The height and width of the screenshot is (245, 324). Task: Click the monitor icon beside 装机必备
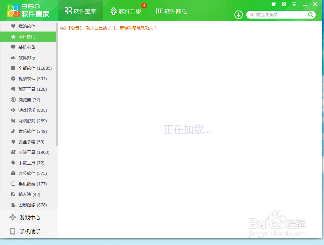[13, 47]
